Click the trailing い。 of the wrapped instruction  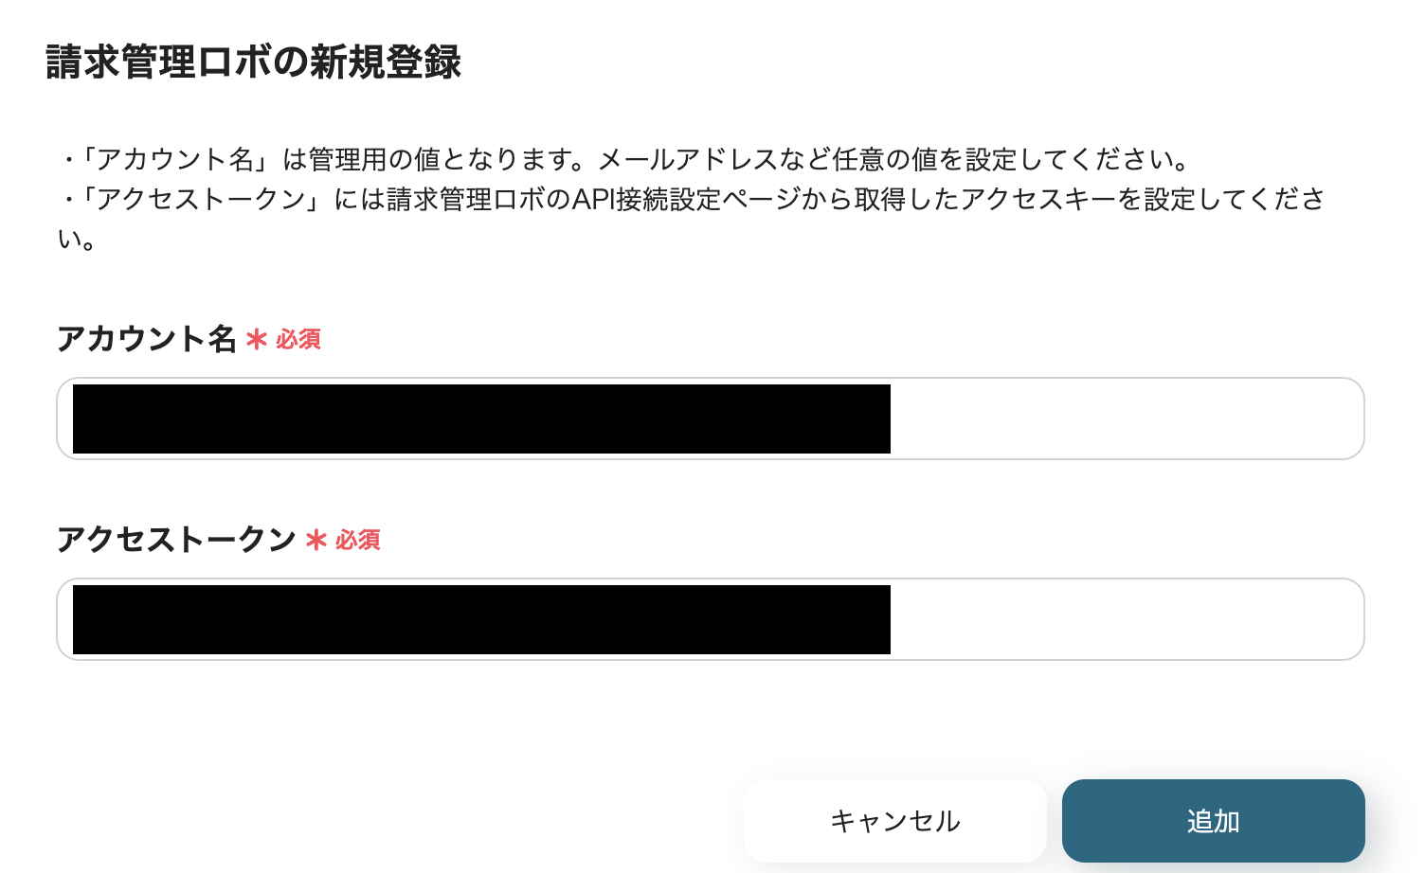76,239
